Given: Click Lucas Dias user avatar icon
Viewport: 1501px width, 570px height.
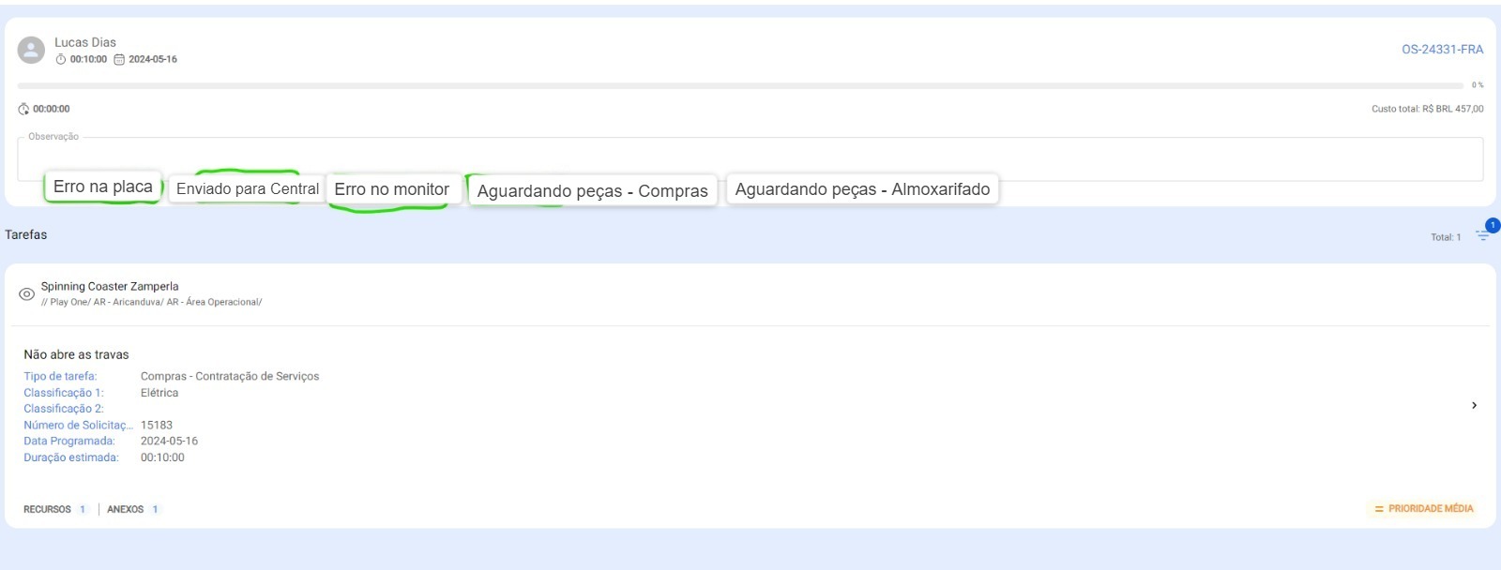Looking at the screenshot, I should tap(31, 51).
